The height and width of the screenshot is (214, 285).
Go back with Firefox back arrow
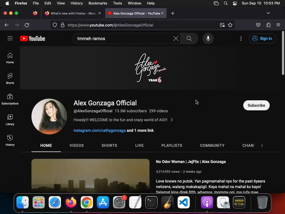tap(7, 25)
